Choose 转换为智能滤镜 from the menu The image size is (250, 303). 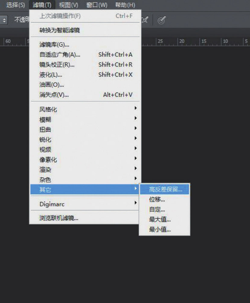pos(85,30)
